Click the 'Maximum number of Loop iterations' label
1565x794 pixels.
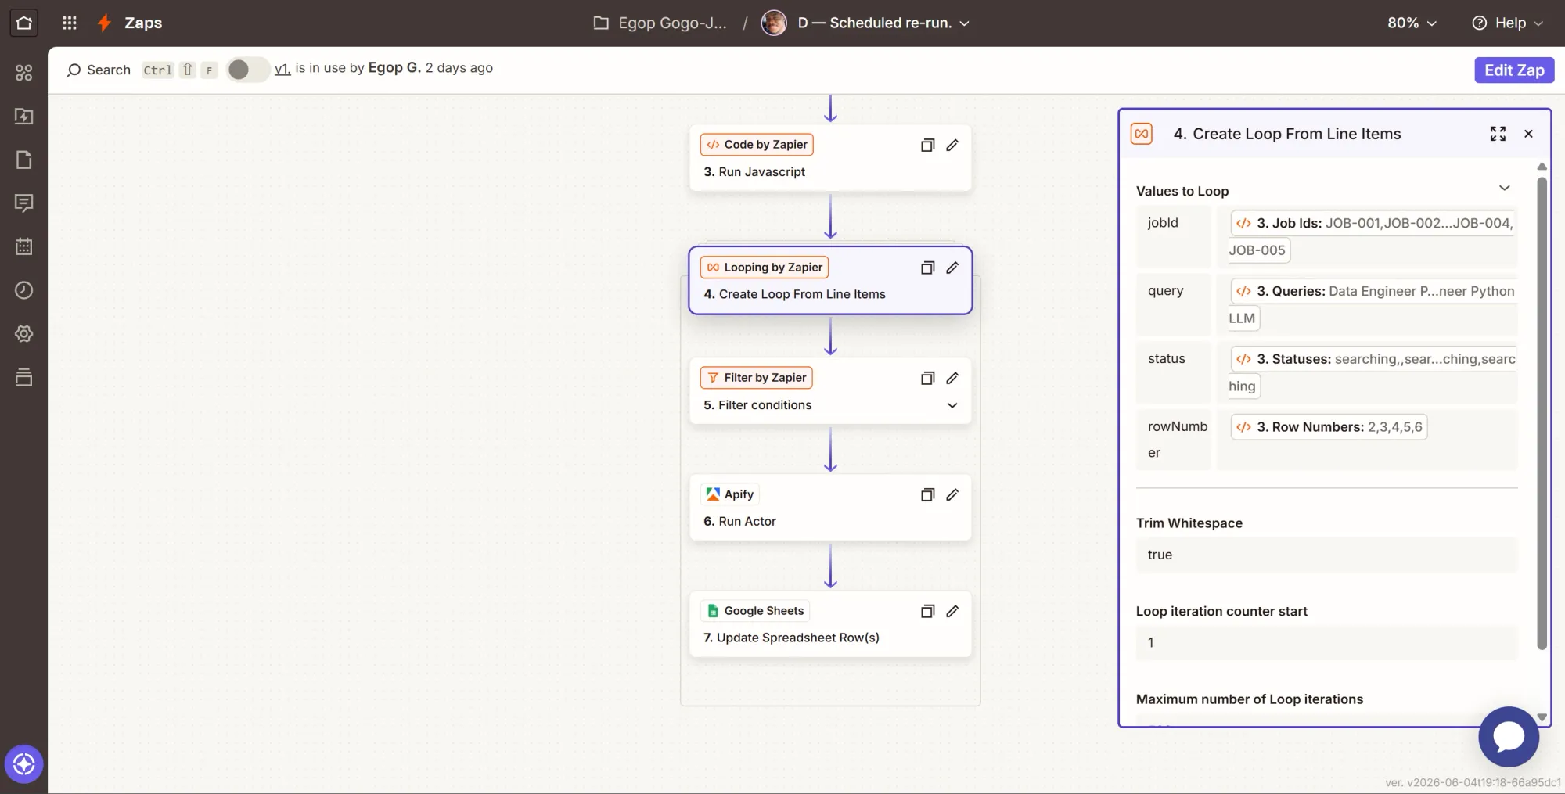click(1249, 699)
